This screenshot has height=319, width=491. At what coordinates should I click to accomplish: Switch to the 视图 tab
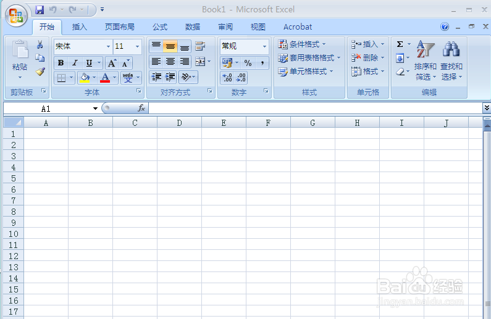tap(258, 27)
